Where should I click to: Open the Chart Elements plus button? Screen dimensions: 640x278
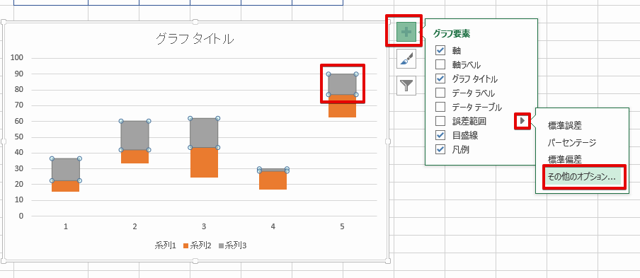[x=406, y=32]
